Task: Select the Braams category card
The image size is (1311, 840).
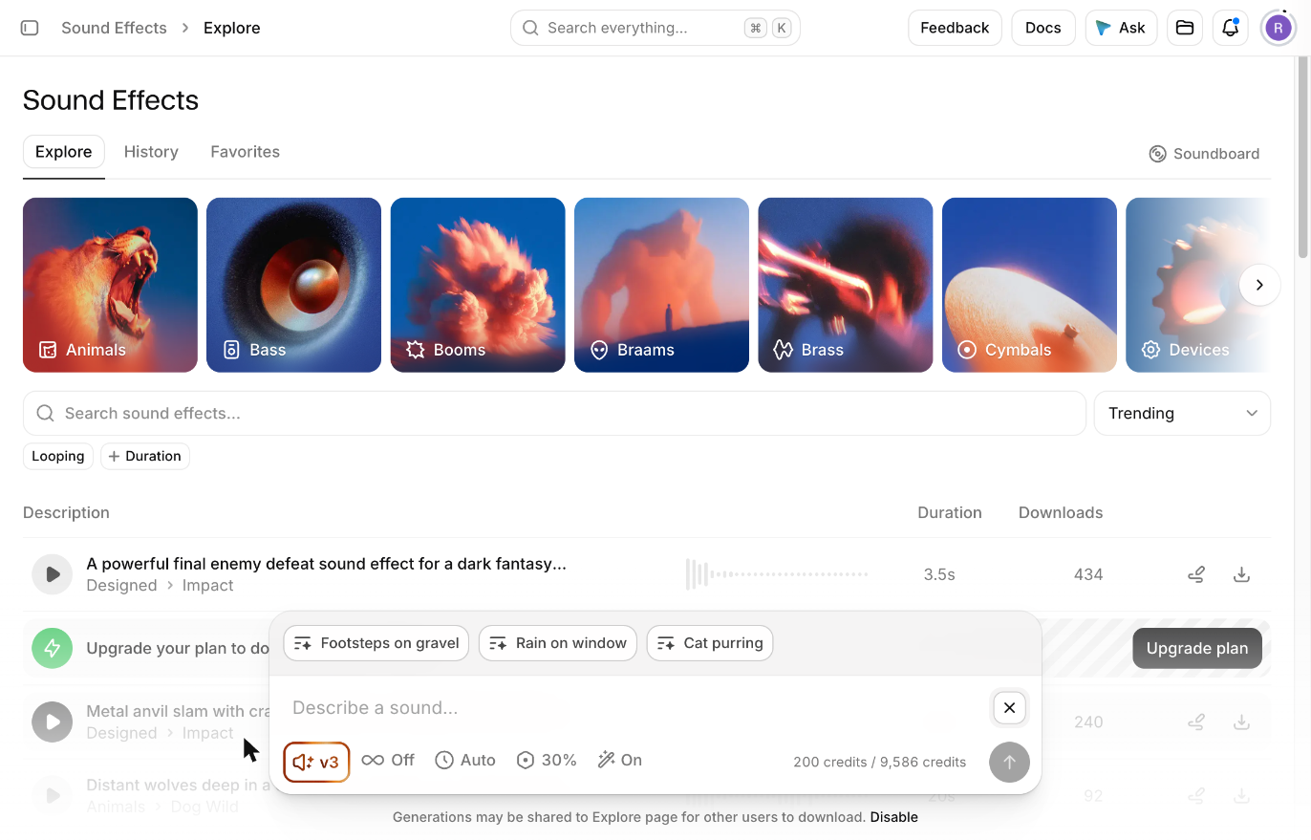Action: 661,285
